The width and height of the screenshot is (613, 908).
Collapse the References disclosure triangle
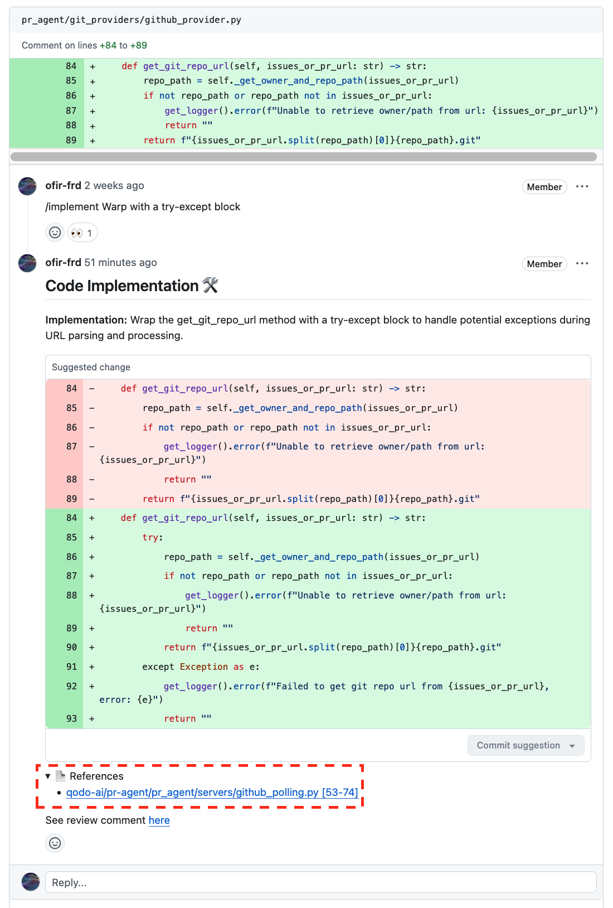(x=48, y=776)
